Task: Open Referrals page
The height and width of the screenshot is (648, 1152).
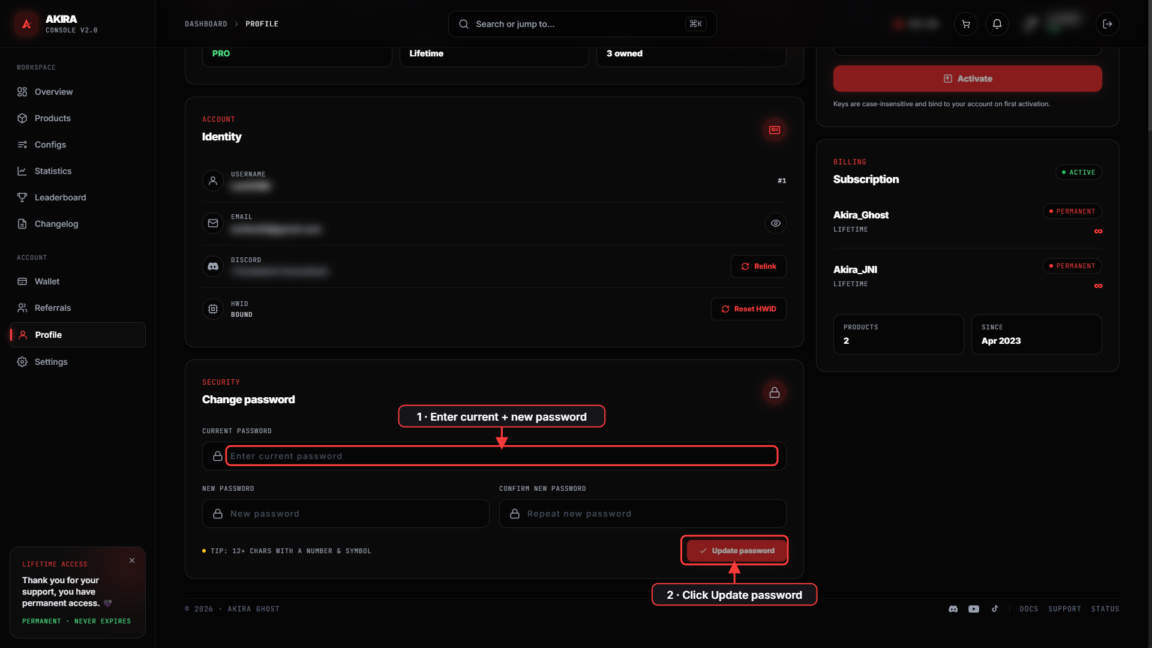Action: 77,308
